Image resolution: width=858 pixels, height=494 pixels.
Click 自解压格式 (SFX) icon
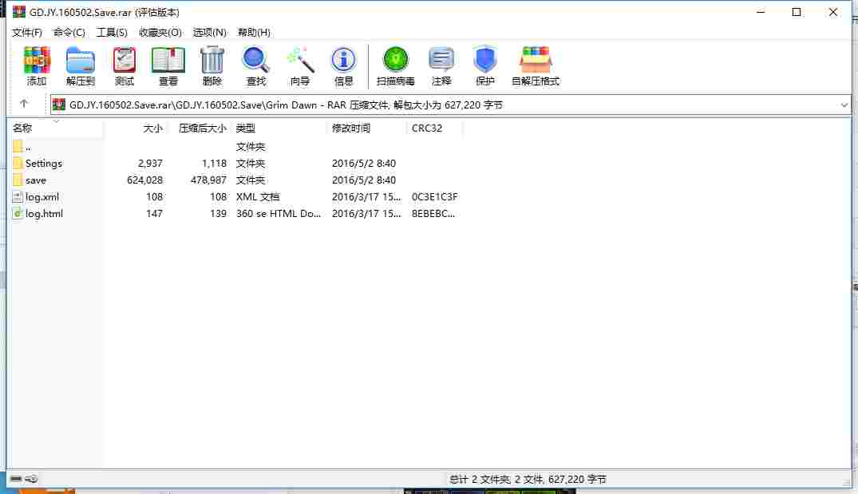pyautogui.click(x=536, y=60)
